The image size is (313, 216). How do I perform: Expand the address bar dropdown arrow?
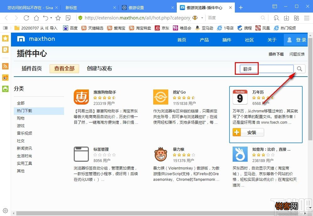point(202,18)
